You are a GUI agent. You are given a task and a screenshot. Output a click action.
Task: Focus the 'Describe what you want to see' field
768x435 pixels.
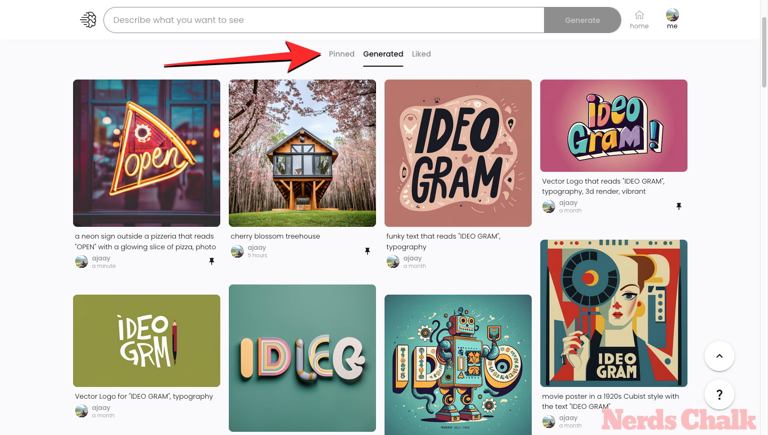click(x=324, y=20)
